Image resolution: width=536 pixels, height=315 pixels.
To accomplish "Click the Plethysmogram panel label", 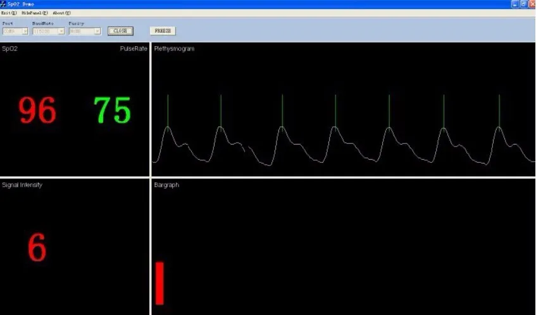I will 174,49.
